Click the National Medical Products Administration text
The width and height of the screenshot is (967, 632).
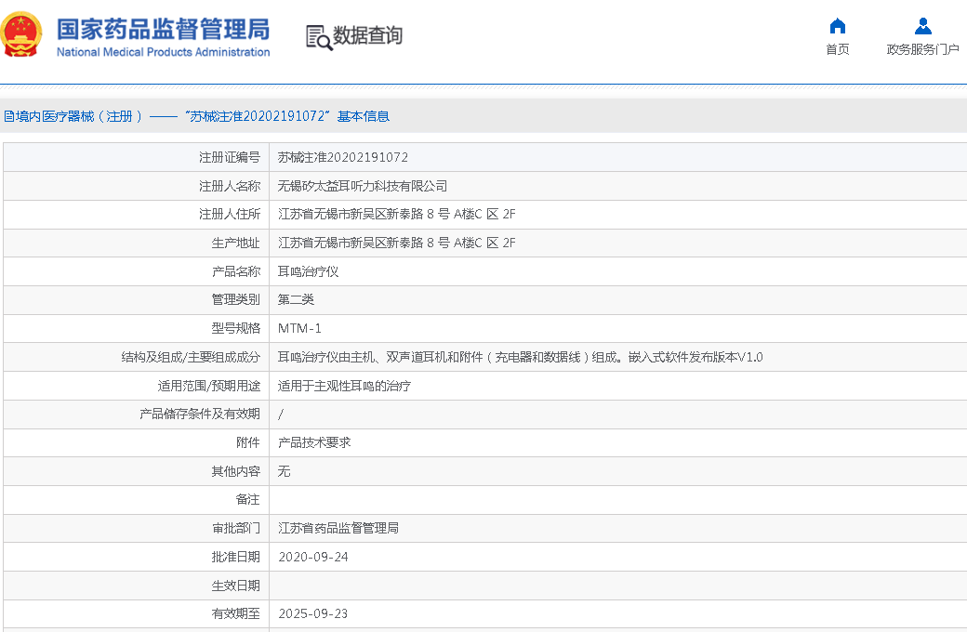point(163,52)
